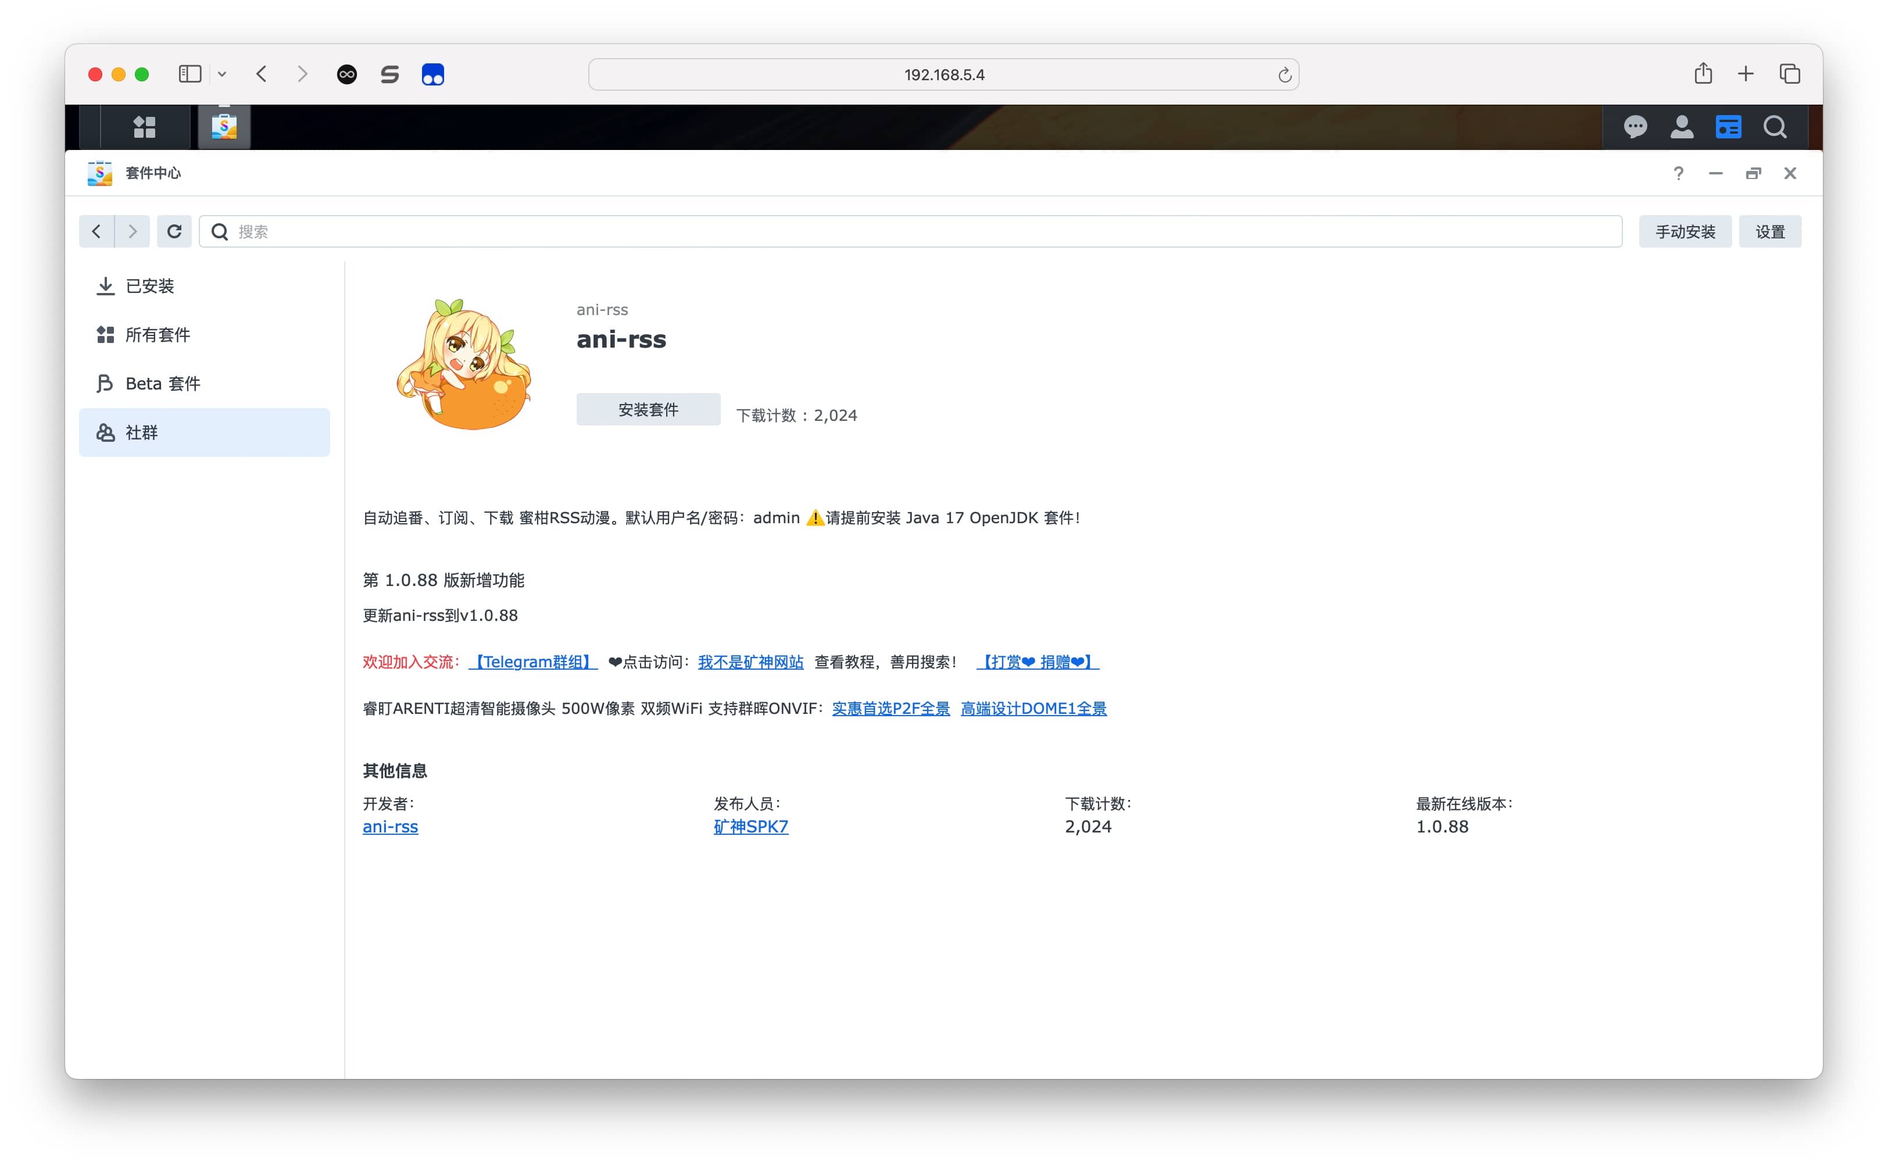Show Safari tab overview
This screenshot has height=1165, width=1888.
click(x=1789, y=74)
